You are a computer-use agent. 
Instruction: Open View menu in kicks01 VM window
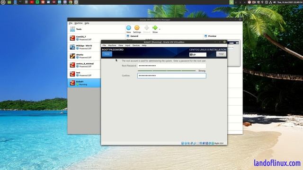point(121,45)
